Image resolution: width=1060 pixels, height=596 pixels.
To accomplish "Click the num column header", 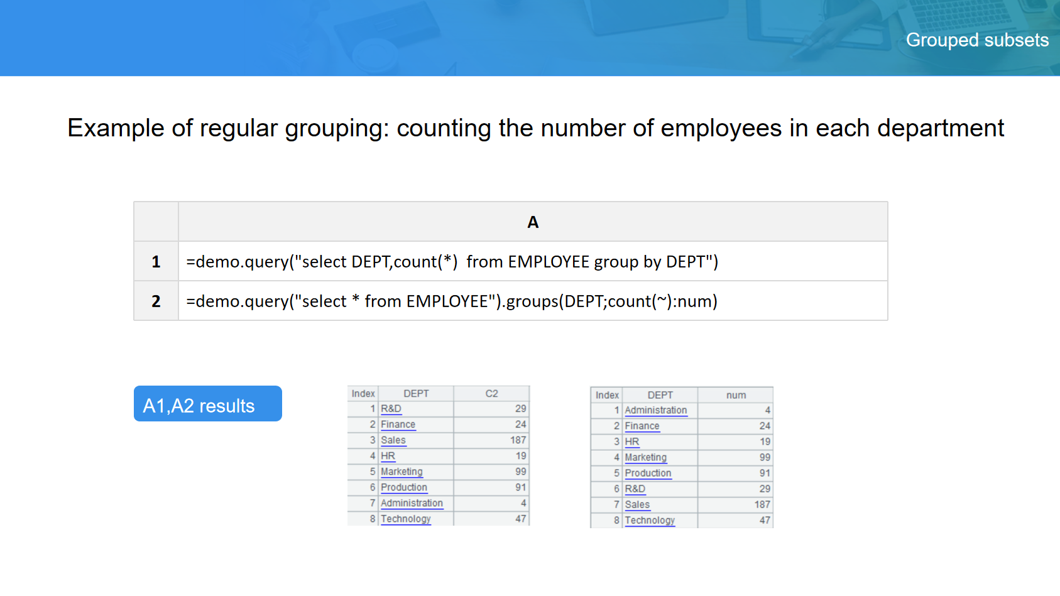I will [736, 395].
